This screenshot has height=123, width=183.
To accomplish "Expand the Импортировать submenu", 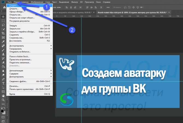I will pyautogui.click(x=29, y=77).
